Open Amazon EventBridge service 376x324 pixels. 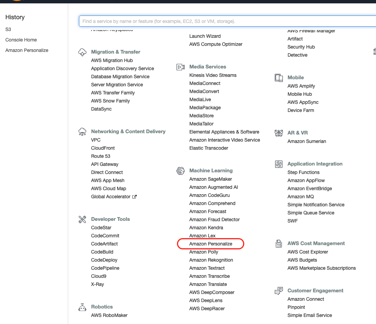coord(310,188)
